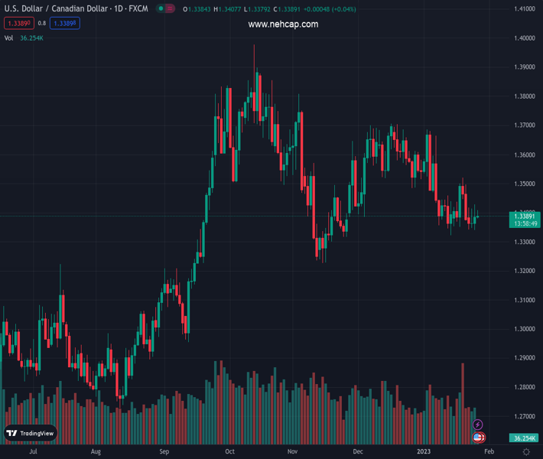Open chart settings gear icon
This screenshot has width=543, height=459.
coord(525,452)
